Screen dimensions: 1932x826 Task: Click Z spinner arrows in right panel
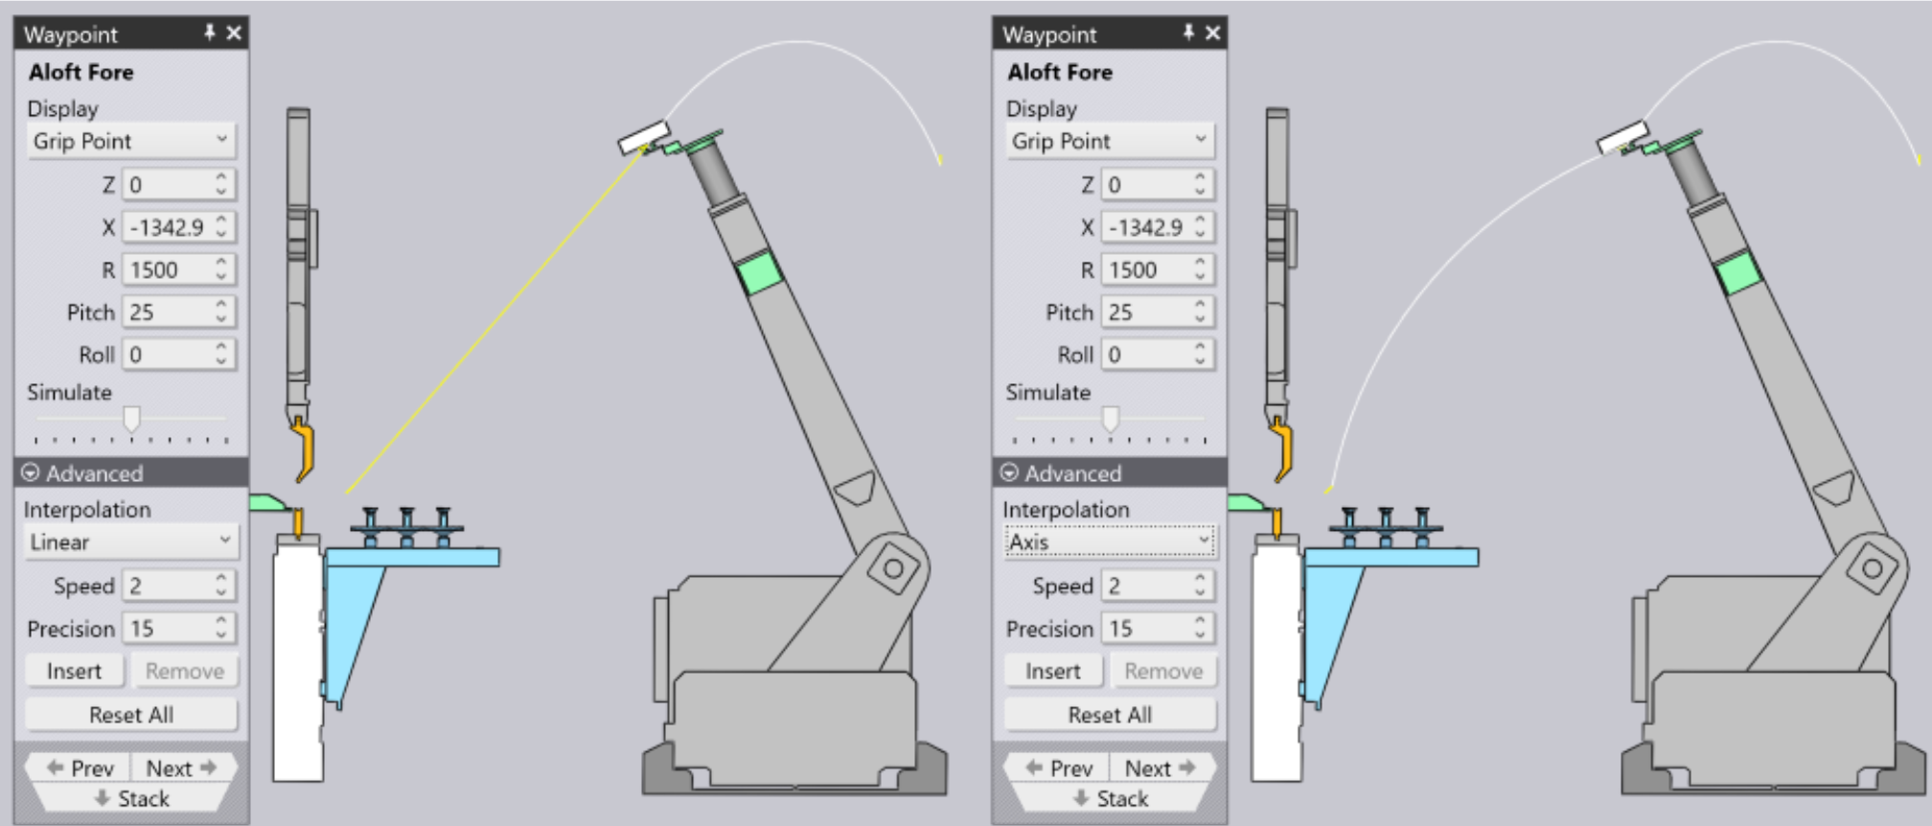coord(1200,184)
